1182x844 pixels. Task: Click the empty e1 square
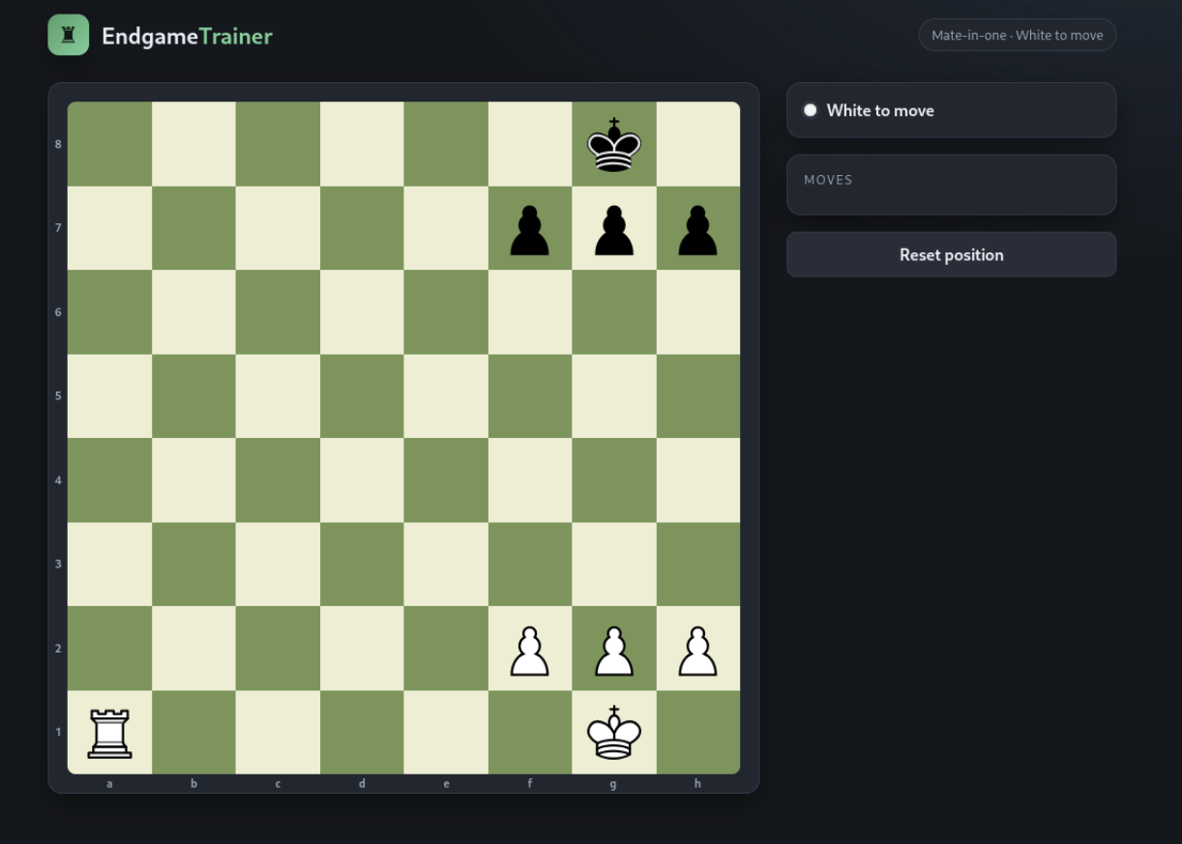(x=446, y=733)
